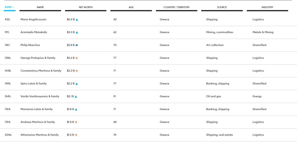Sort the table by Net Worth header

86,7
